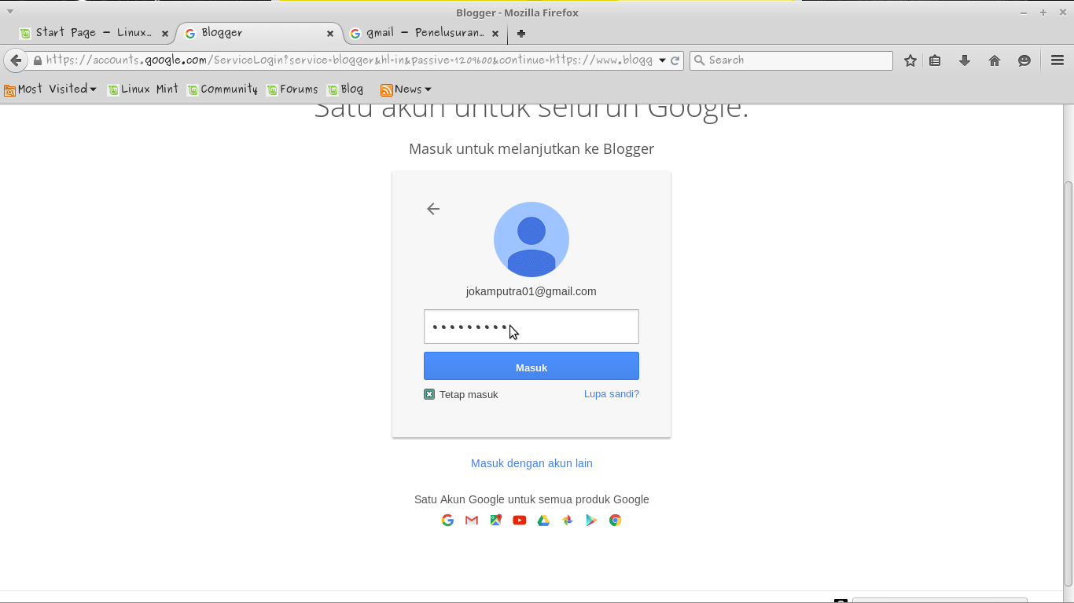
Task: Click the jokamputra01@gmail.com email text
Action: (531, 291)
